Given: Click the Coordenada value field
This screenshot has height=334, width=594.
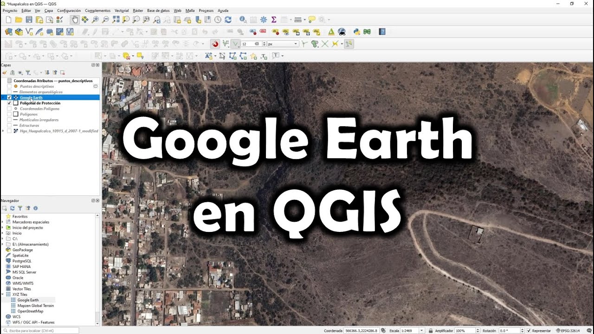Looking at the screenshot, I should (362, 331).
